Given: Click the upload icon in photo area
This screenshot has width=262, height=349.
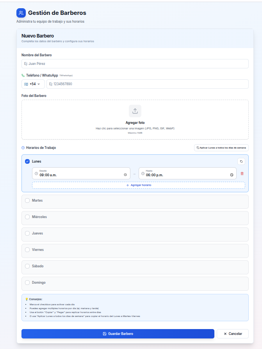Looking at the screenshot, I should (135, 111).
